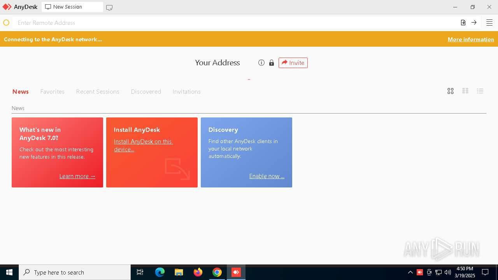Click the address info icon
498x280 pixels.
coord(261,63)
